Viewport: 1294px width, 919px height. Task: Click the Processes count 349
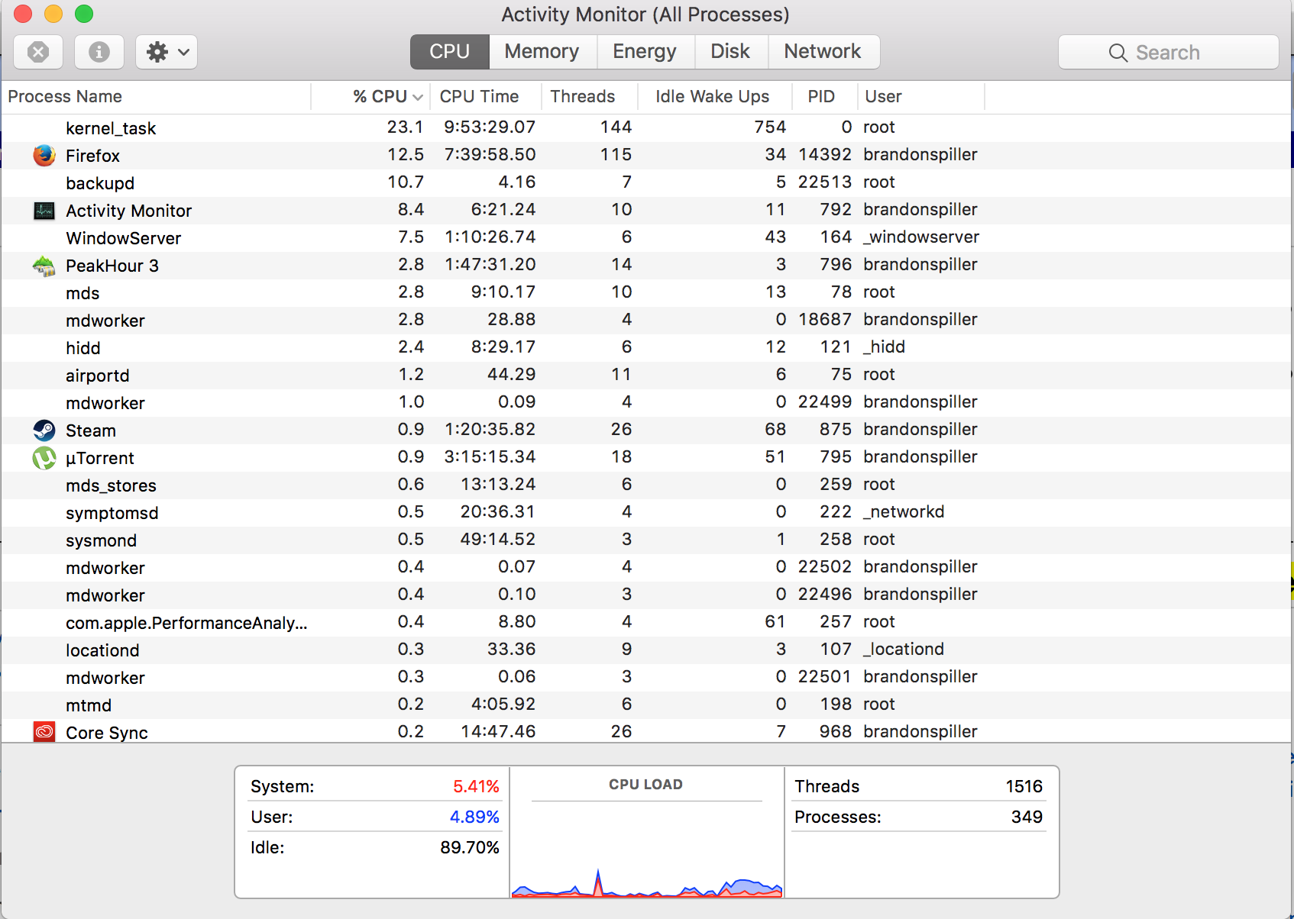tap(1027, 817)
